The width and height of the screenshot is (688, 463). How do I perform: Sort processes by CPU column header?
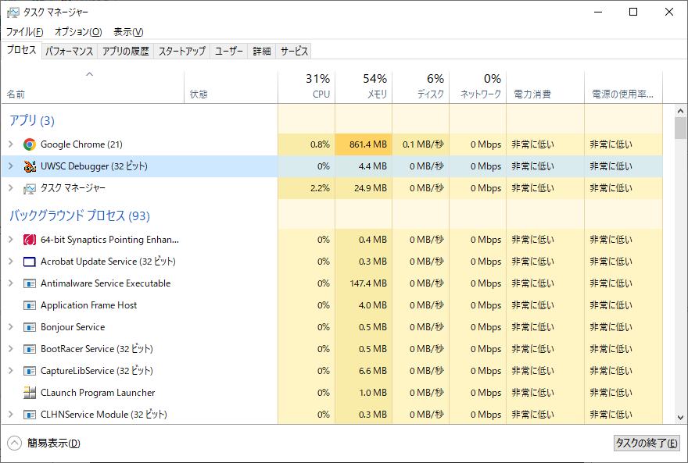coord(306,87)
